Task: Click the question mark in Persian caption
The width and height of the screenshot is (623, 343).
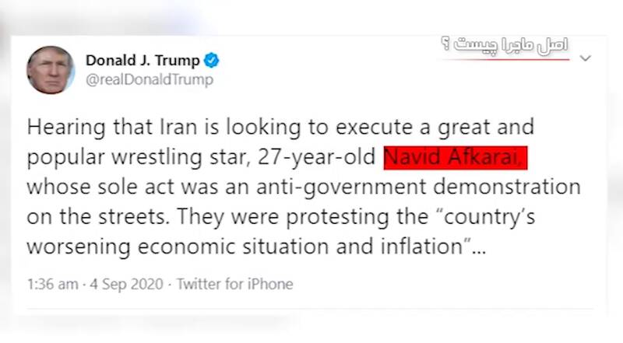Action: click(x=445, y=44)
